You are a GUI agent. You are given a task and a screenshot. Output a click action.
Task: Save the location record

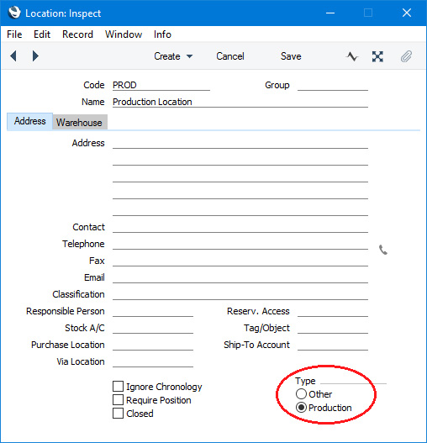click(x=291, y=56)
